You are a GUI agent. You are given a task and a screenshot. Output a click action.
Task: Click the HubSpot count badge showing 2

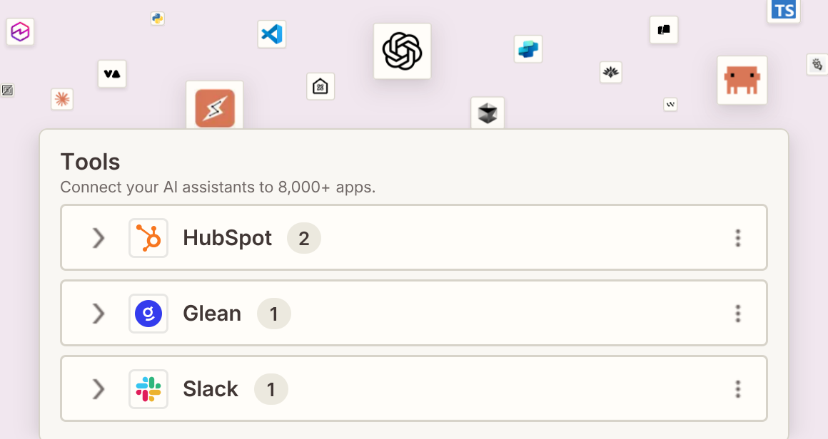(303, 238)
